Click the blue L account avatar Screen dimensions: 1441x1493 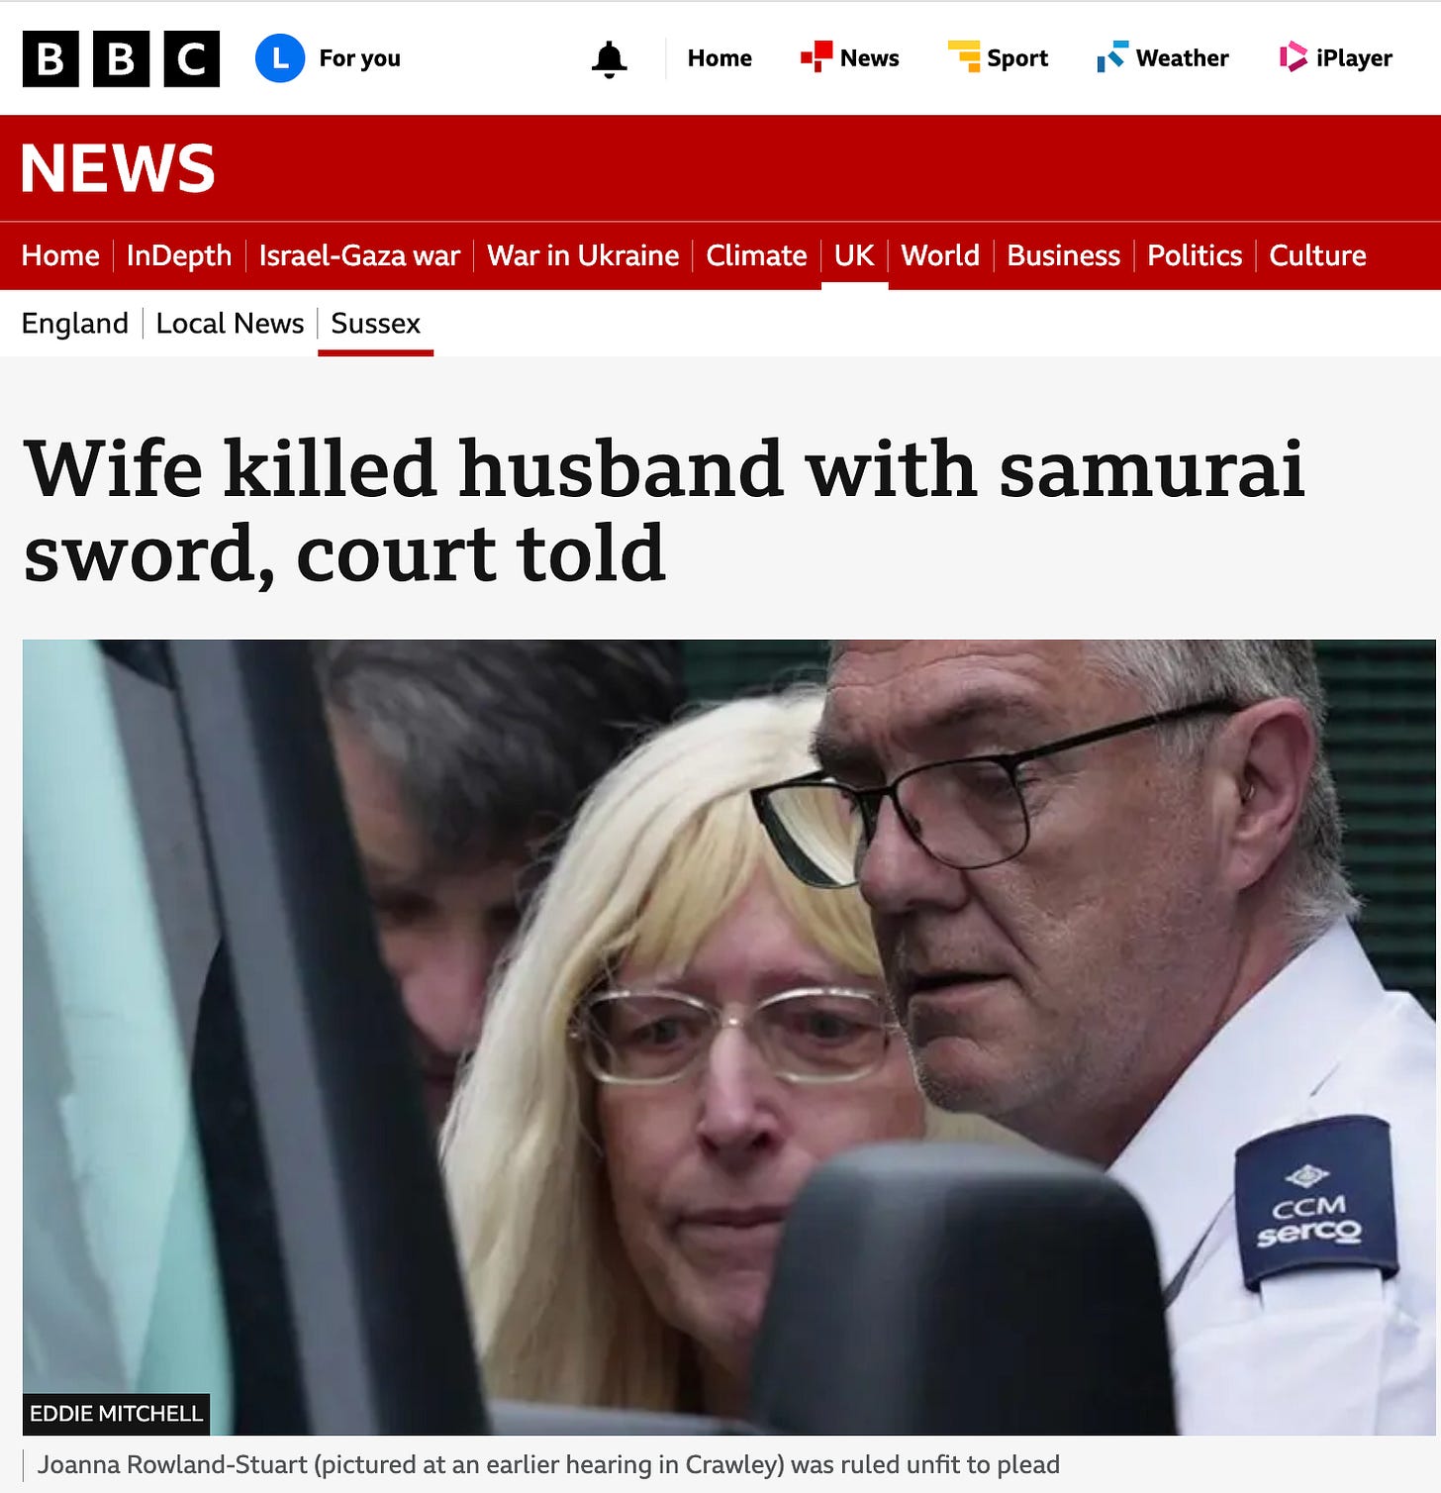(x=280, y=58)
